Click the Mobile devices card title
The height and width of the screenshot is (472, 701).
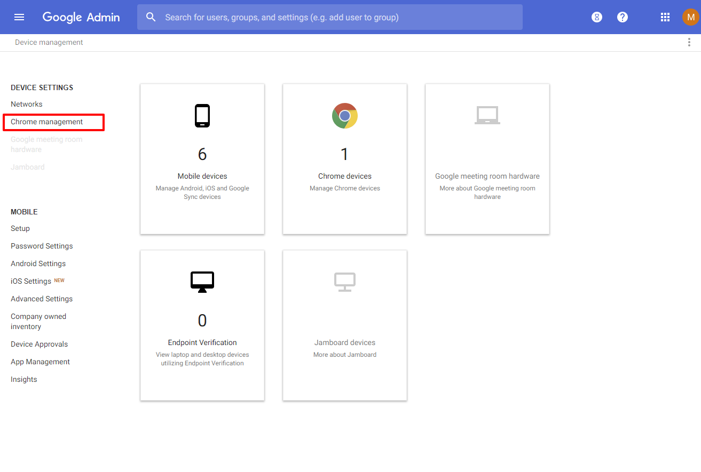(202, 176)
